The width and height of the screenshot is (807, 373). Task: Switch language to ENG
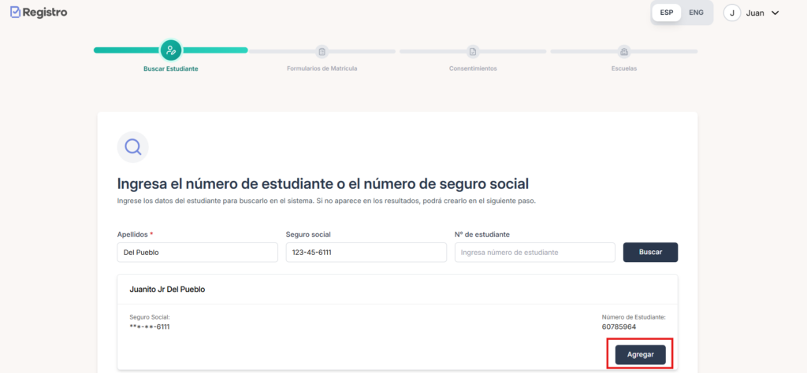(x=696, y=13)
